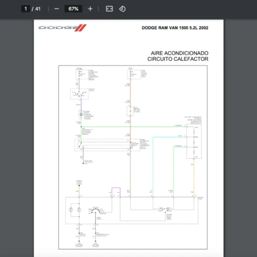
Task: Click the rotate counterclockwise icon
Action: pos(122,9)
